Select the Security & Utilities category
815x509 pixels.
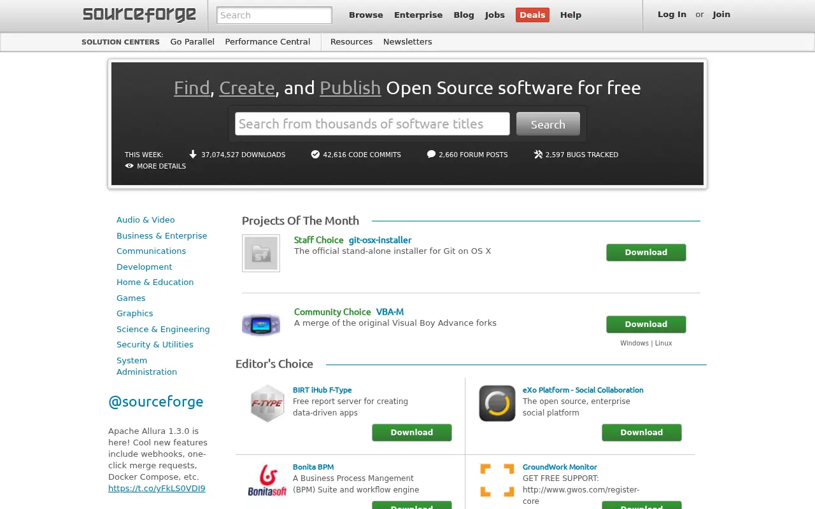(x=155, y=344)
